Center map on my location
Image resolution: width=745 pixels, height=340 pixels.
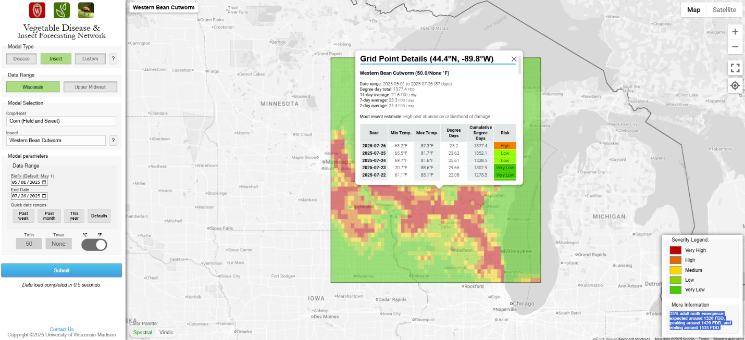click(735, 85)
